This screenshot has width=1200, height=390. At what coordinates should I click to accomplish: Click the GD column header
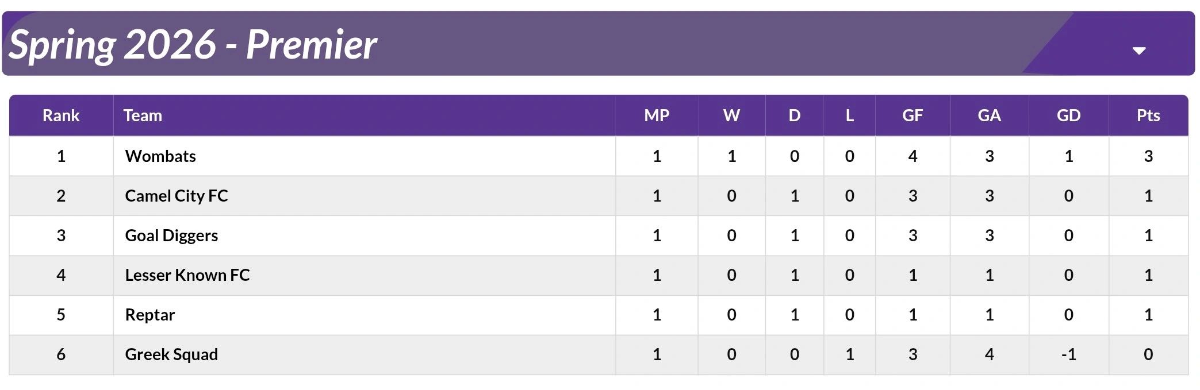[1068, 115]
